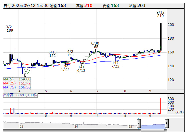The width and height of the screenshot is (188, 135).
Task: Click the 6/30 165 peak marker
Action: click(95, 45)
